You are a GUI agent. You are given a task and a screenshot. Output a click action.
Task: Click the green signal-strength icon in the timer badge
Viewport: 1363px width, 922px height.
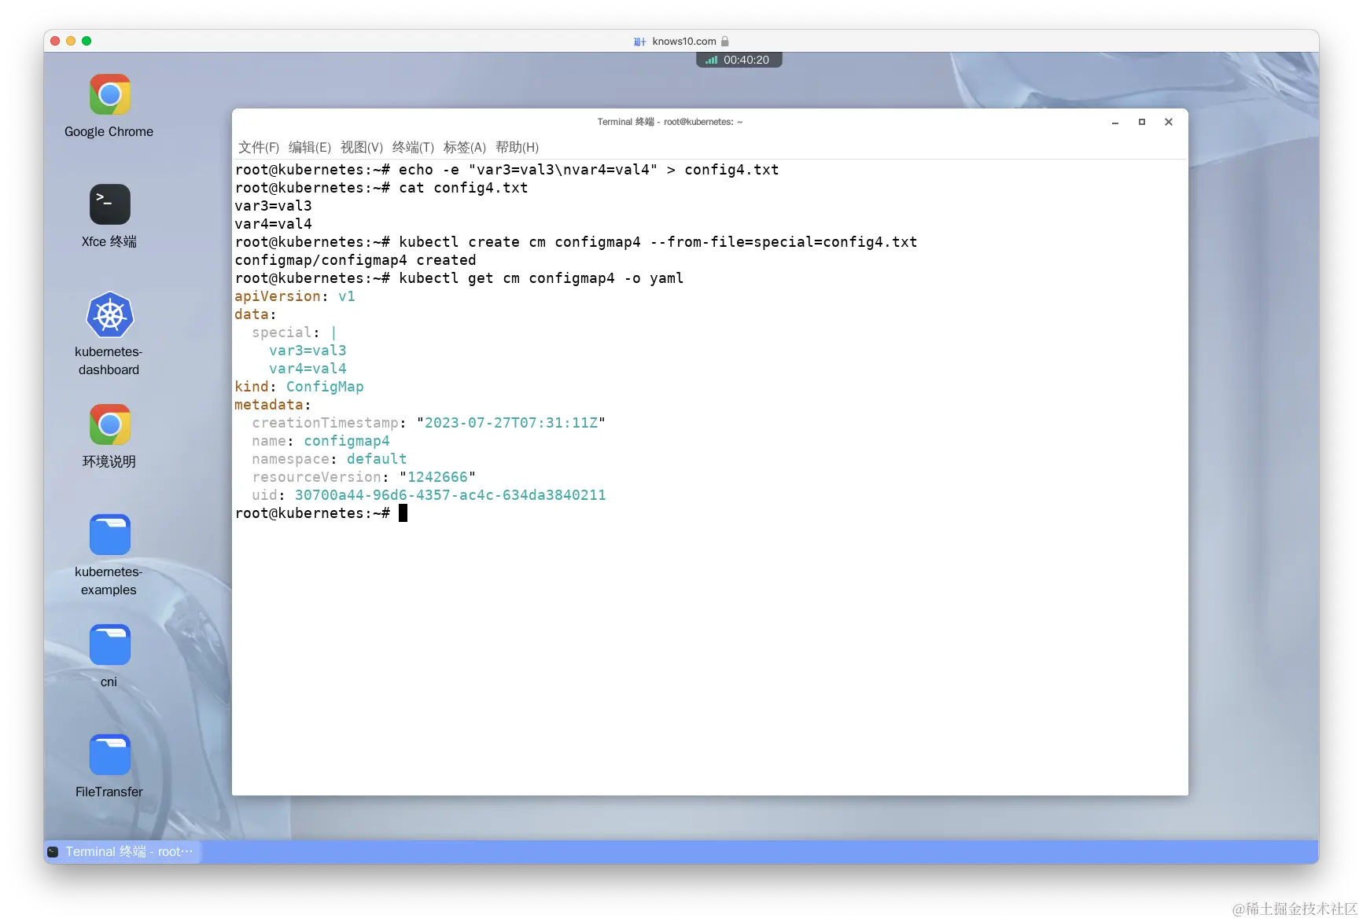point(710,59)
